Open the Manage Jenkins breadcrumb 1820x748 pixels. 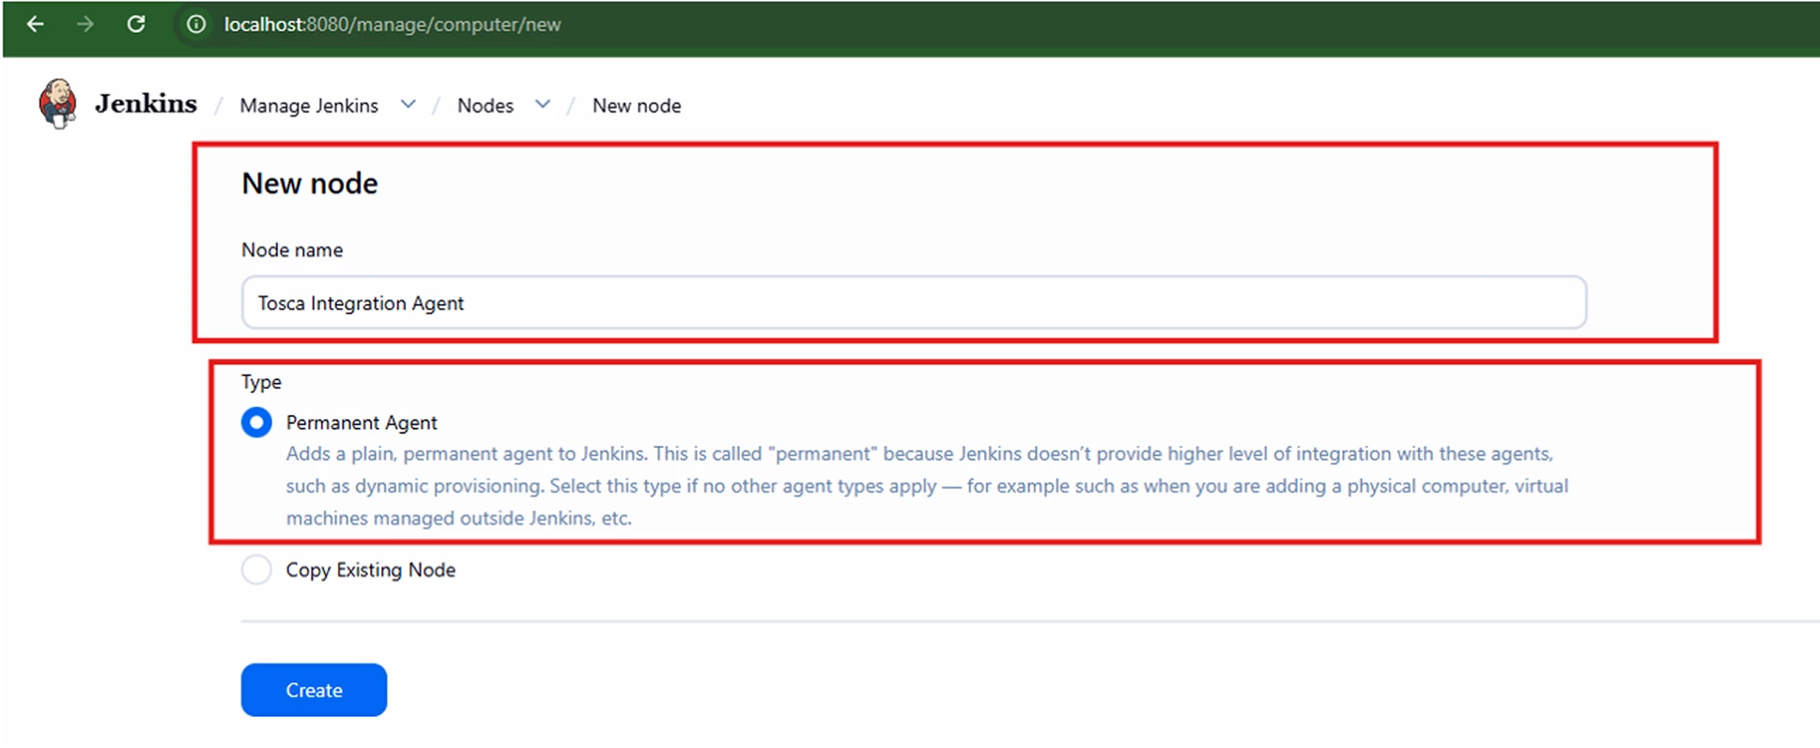(309, 106)
